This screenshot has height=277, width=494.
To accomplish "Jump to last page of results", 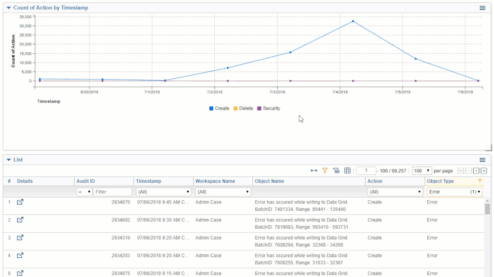I will click(x=484, y=171).
